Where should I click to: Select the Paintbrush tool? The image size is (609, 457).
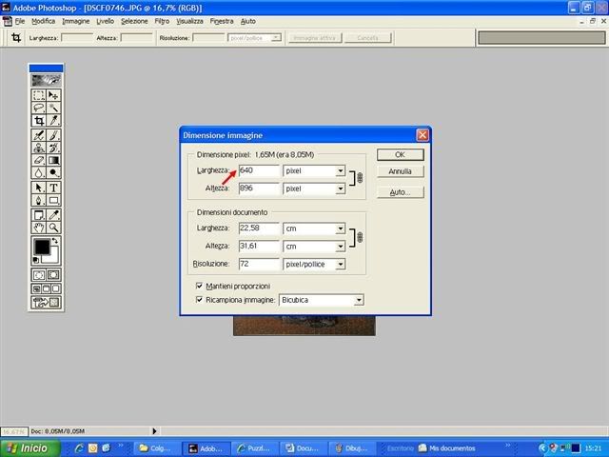click(53, 135)
